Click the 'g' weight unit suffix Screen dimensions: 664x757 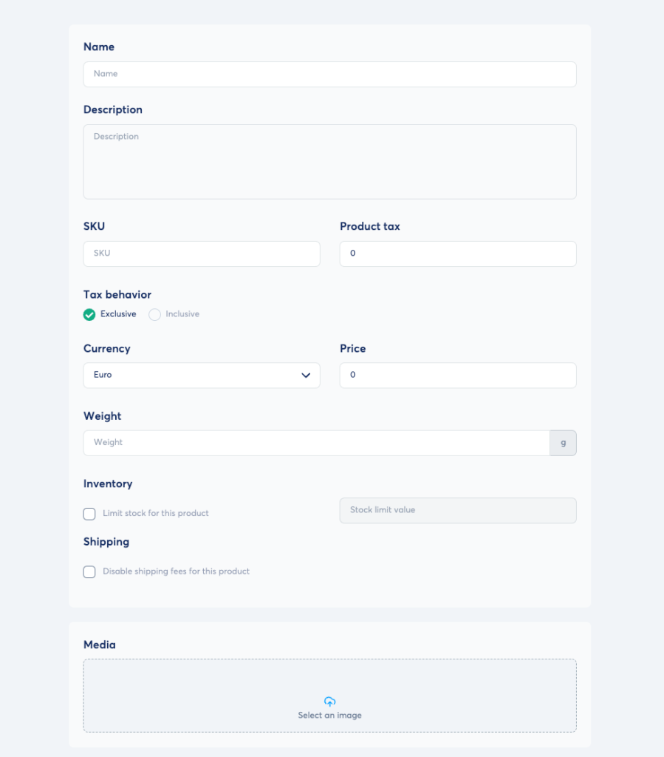[x=563, y=442]
